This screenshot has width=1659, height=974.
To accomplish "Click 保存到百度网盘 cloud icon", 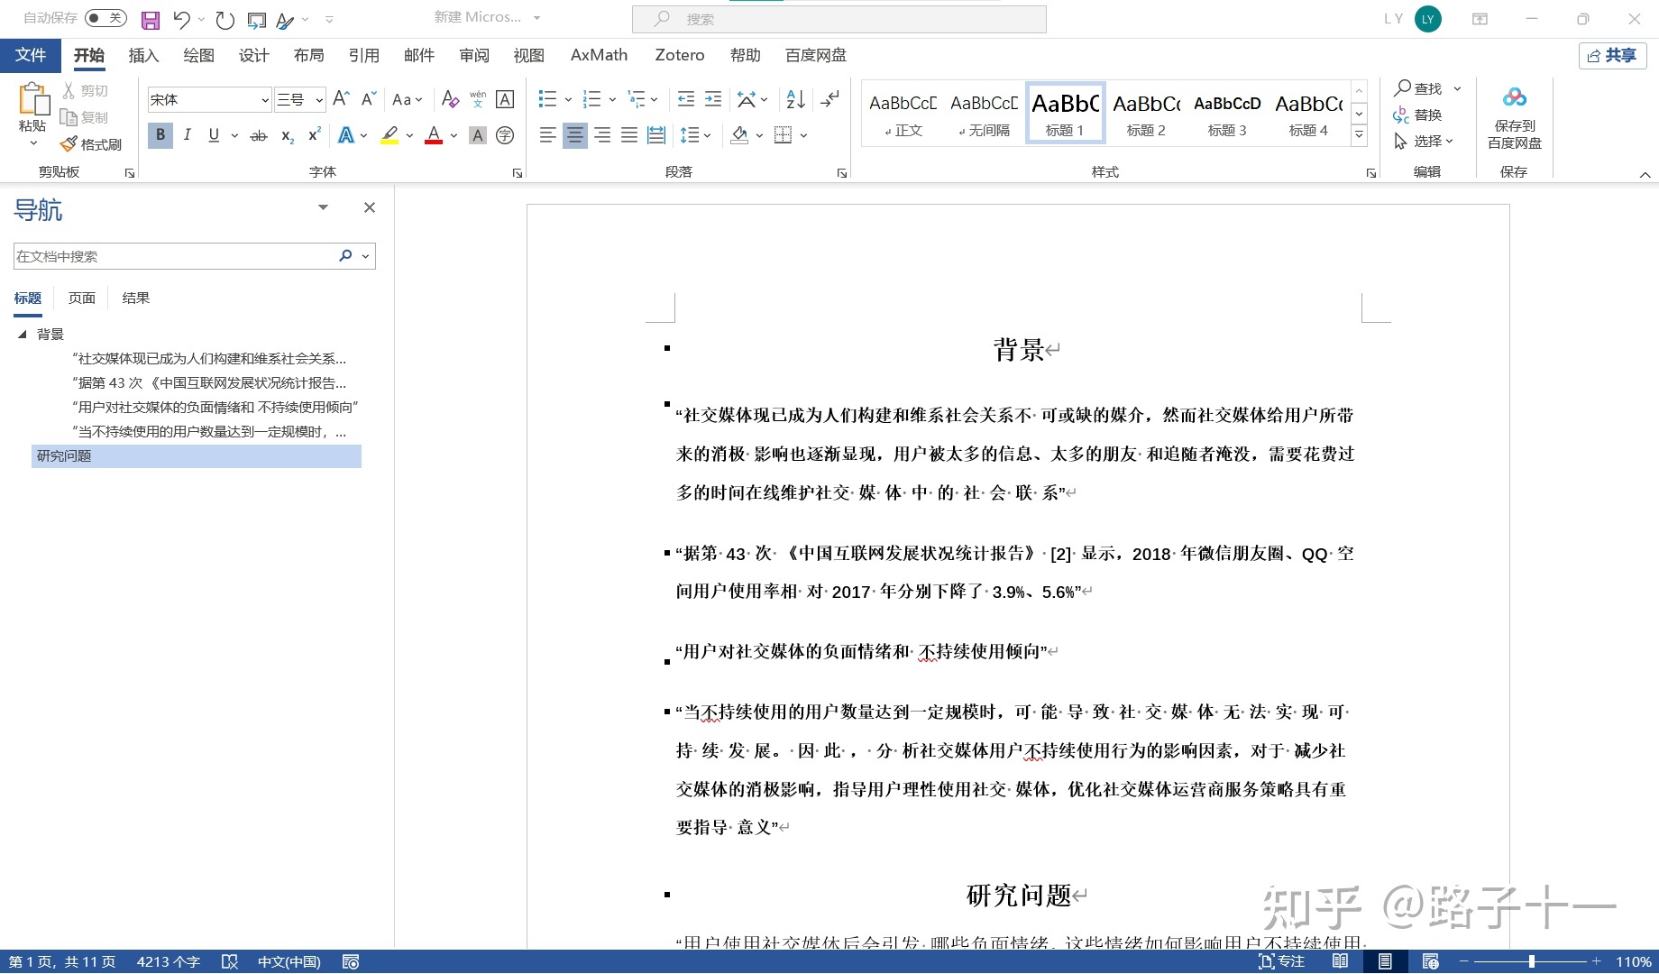I will coord(1515,97).
